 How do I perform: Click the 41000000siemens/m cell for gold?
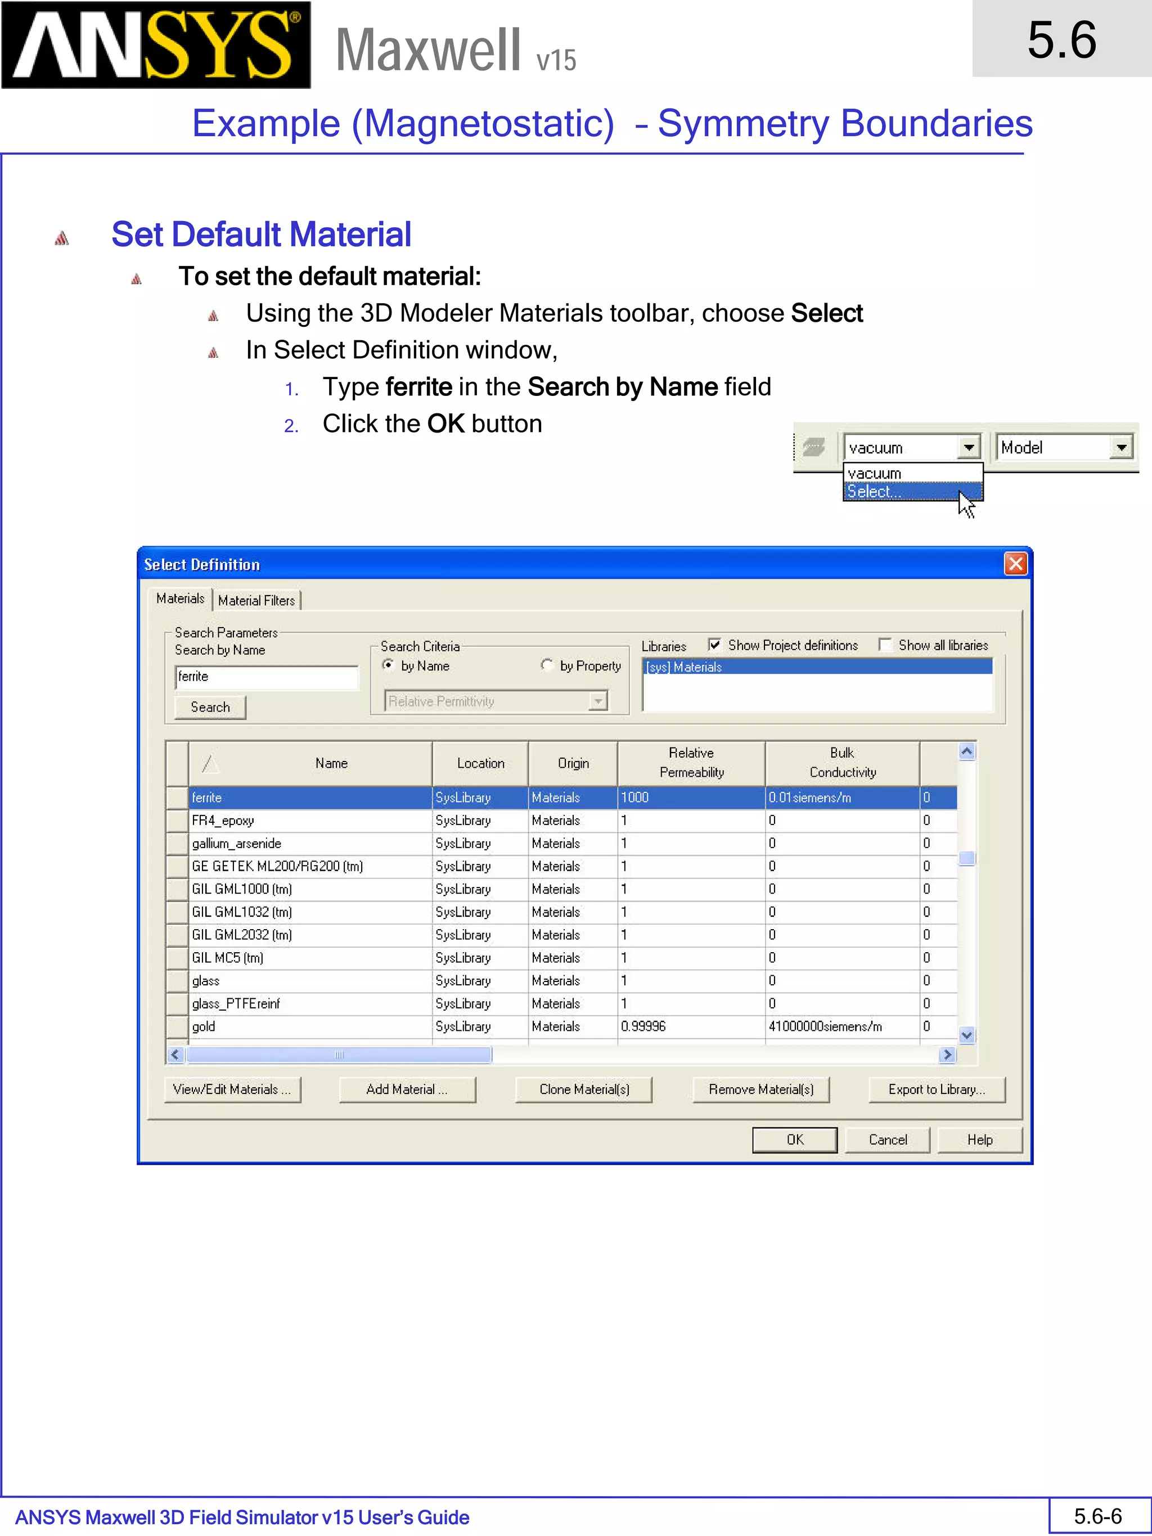tap(843, 1027)
